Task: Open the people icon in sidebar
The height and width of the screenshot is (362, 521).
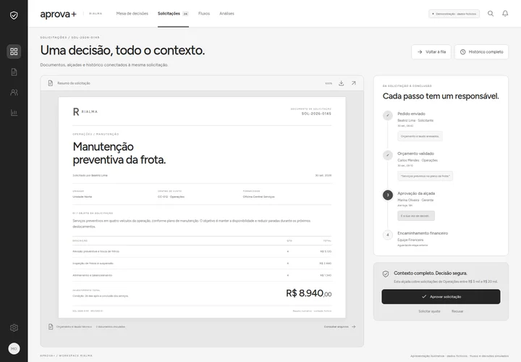Action: pyautogui.click(x=14, y=92)
